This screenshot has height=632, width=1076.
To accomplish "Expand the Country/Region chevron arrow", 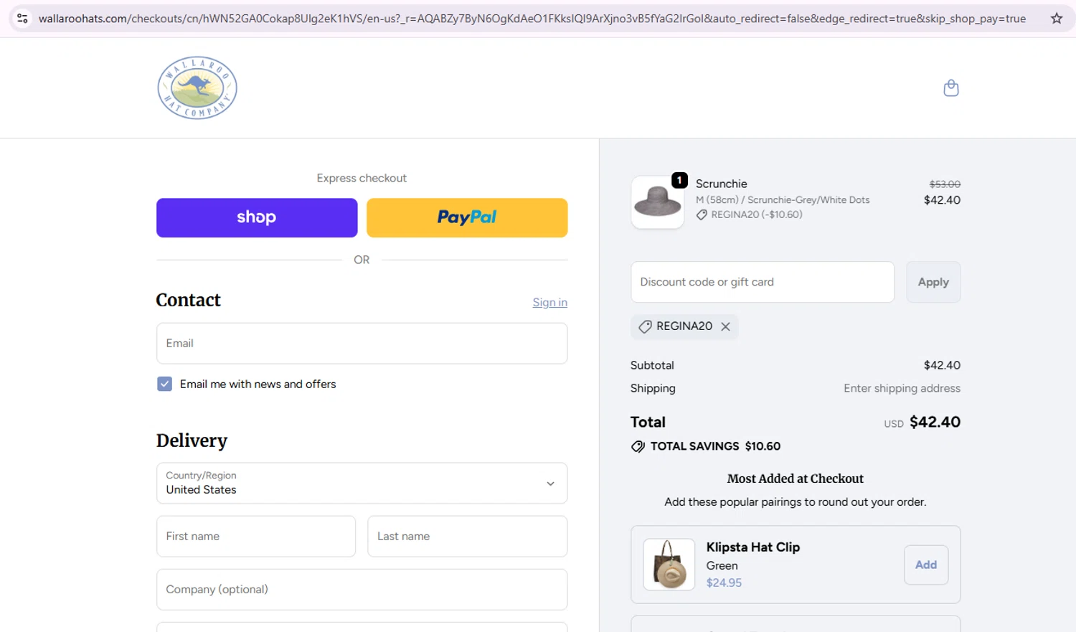I will [550, 484].
